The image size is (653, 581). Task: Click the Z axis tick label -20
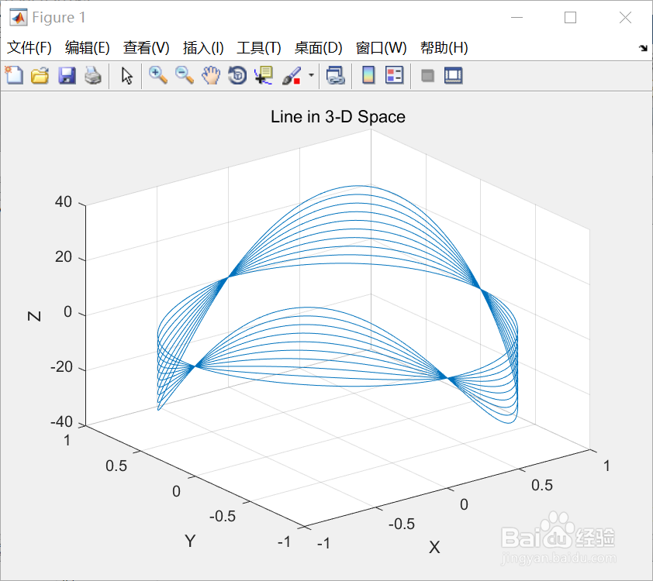61,367
